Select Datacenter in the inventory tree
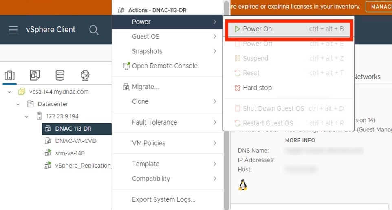This screenshot has width=392, height=210. [x=53, y=104]
